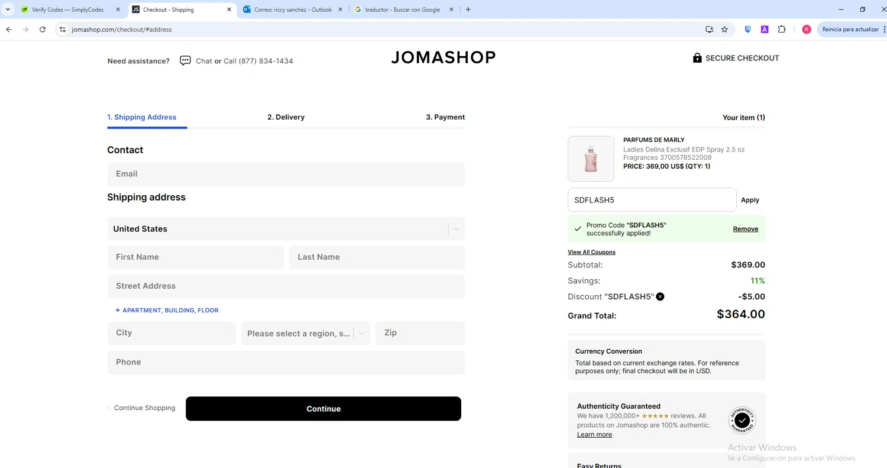Click the Grand Total $364.00 amount

click(741, 314)
